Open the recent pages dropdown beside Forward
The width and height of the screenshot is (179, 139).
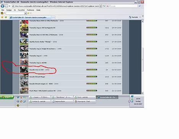pyautogui.click(x=10, y=6)
